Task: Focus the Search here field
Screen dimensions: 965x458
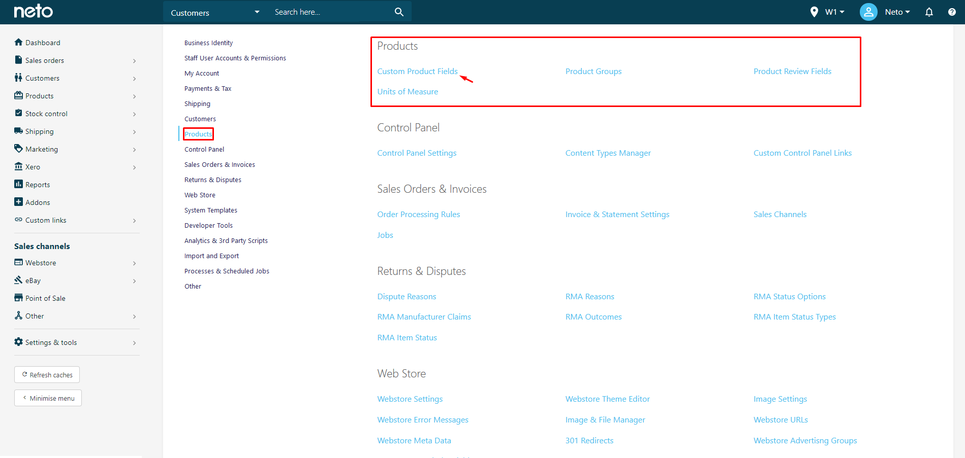Action: (330, 12)
